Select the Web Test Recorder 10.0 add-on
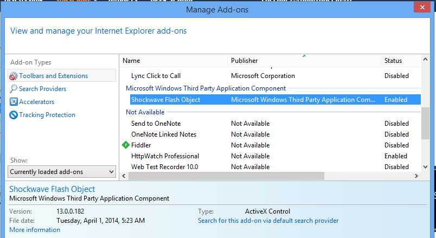The width and height of the screenshot is (436, 238). [x=165, y=167]
